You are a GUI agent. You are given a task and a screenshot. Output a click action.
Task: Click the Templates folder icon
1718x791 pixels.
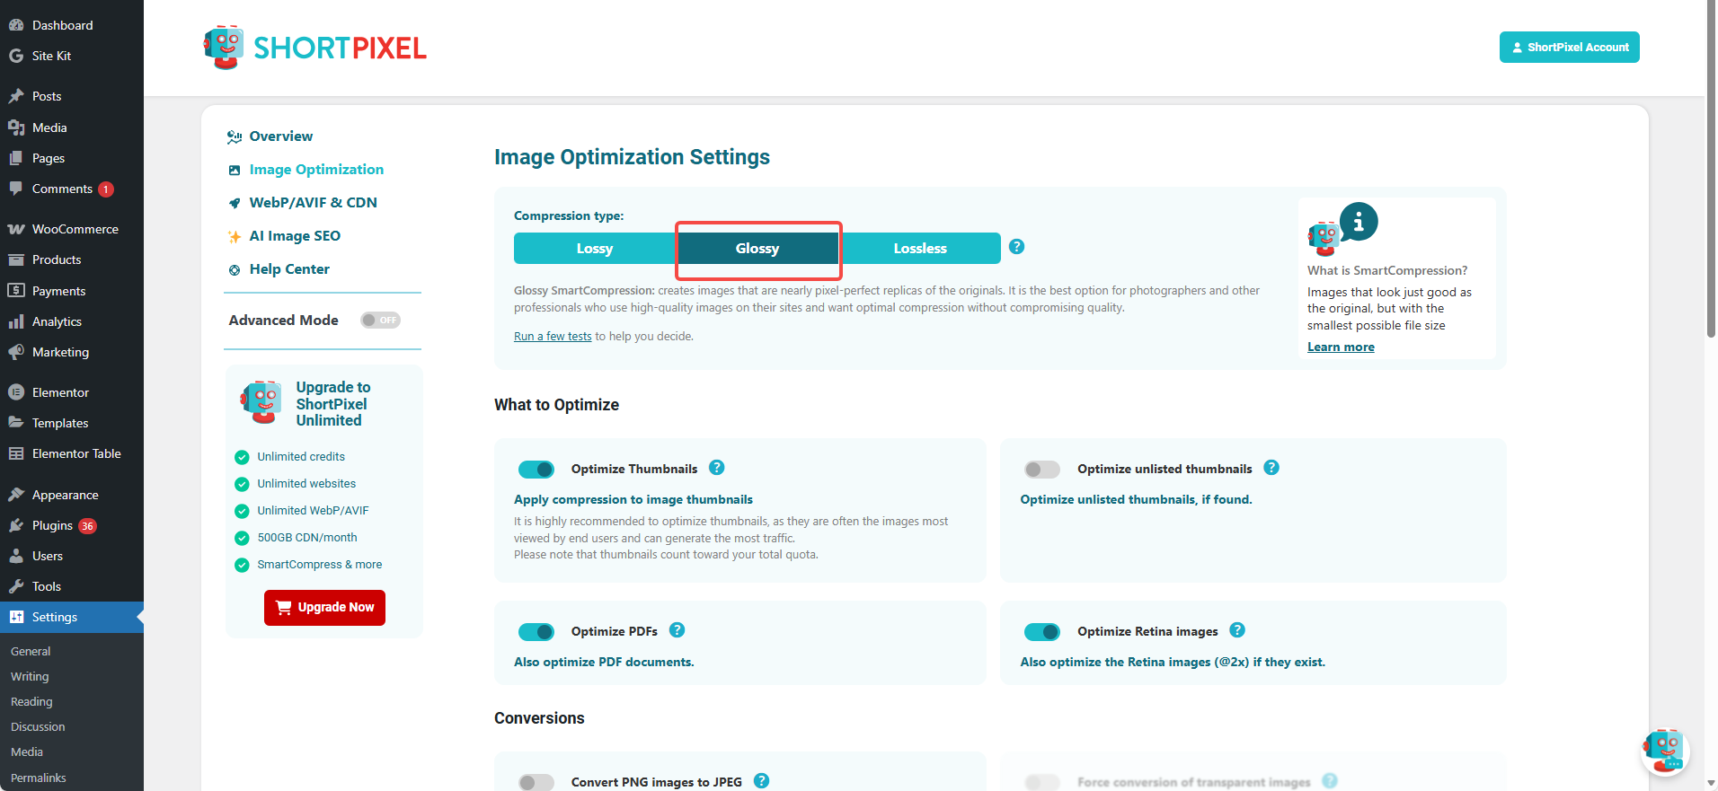coord(16,423)
